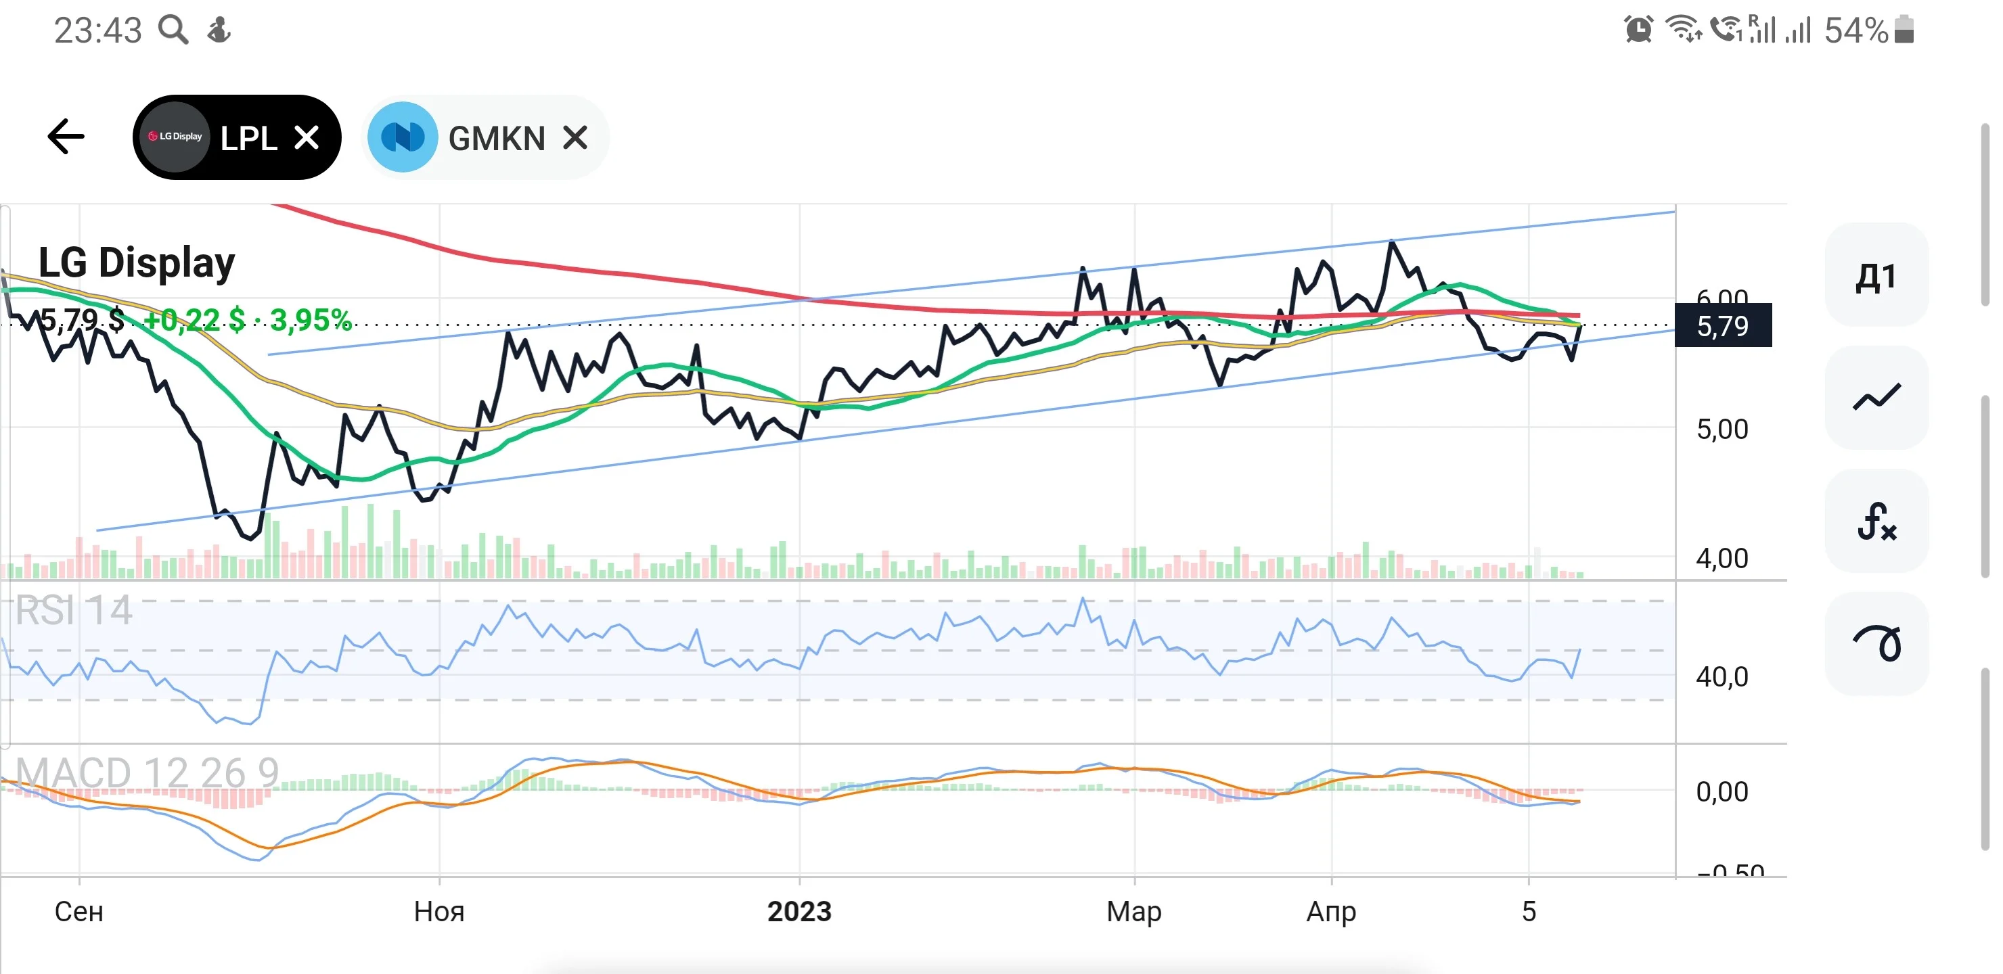Remove the LPL ticker chip
This screenshot has height=974, width=2003.
[x=307, y=137]
